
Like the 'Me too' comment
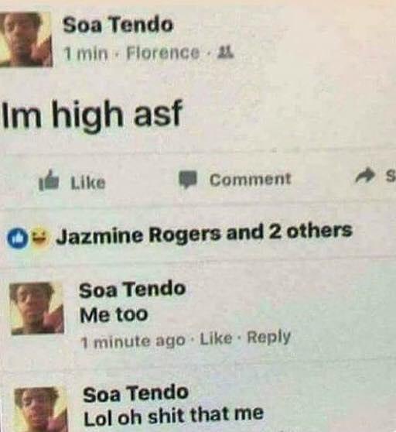click(216, 339)
